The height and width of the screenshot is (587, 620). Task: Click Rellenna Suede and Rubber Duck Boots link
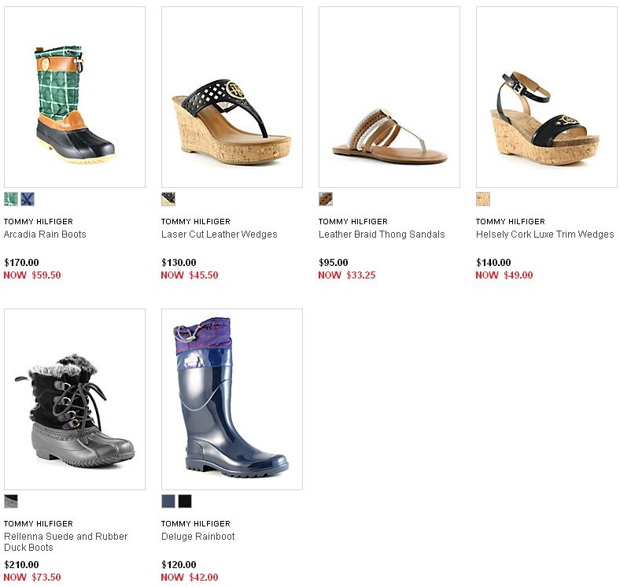pos(66,542)
